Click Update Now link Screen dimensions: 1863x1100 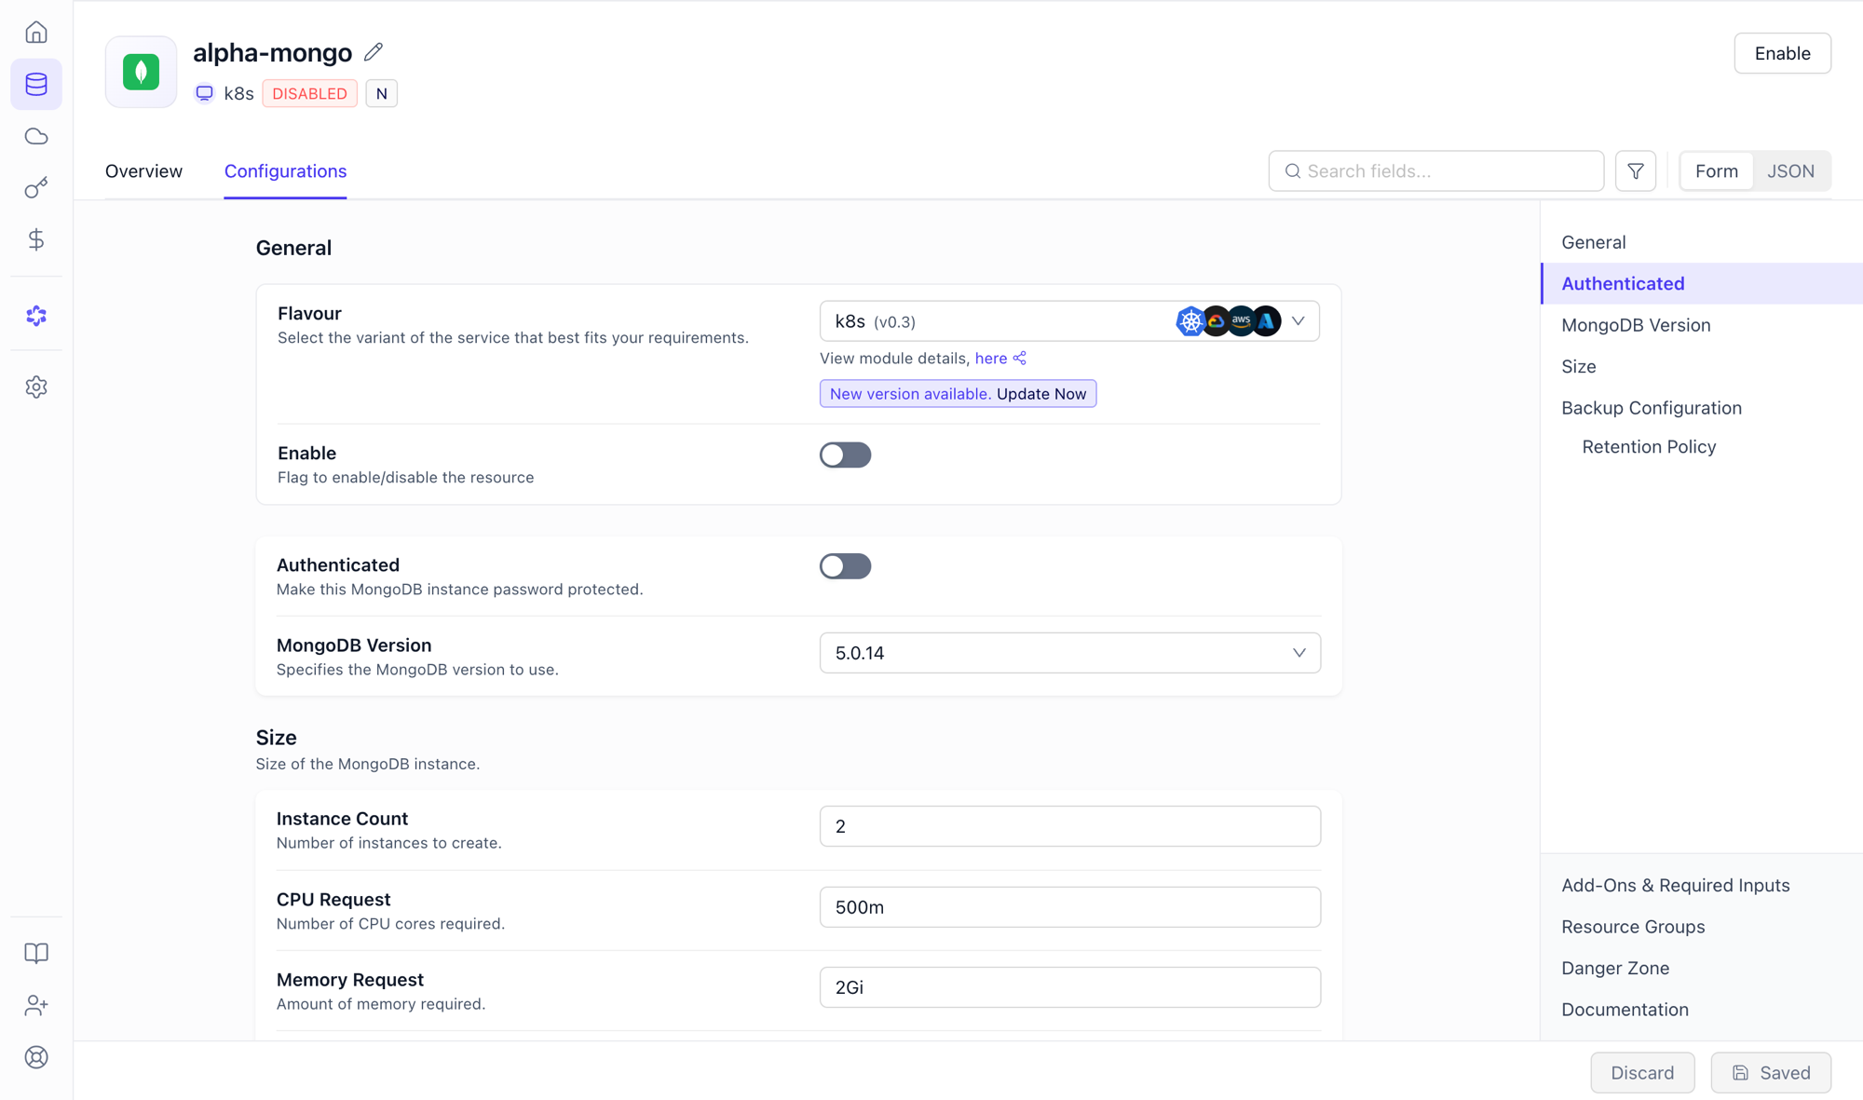1041,394
